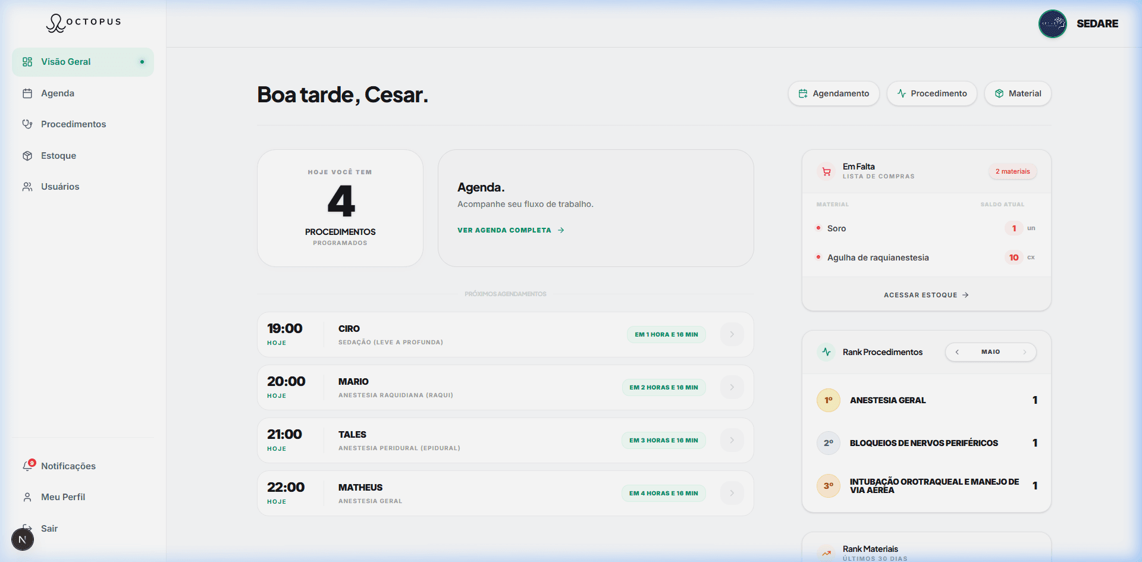Image resolution: width=1142 pixels, height=562 pixels.
Task: Click the Usuários people icon
Action: (27, 187)
